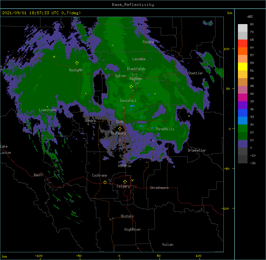The image size is (266, 260).
Task: Select the Vulcan label
Action: point(168,245)
